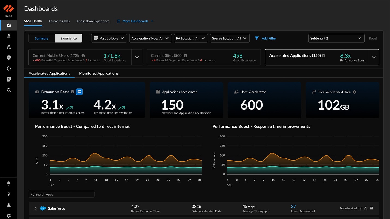
Task: Click the Search Apps input field
Action: coord(62,194)
